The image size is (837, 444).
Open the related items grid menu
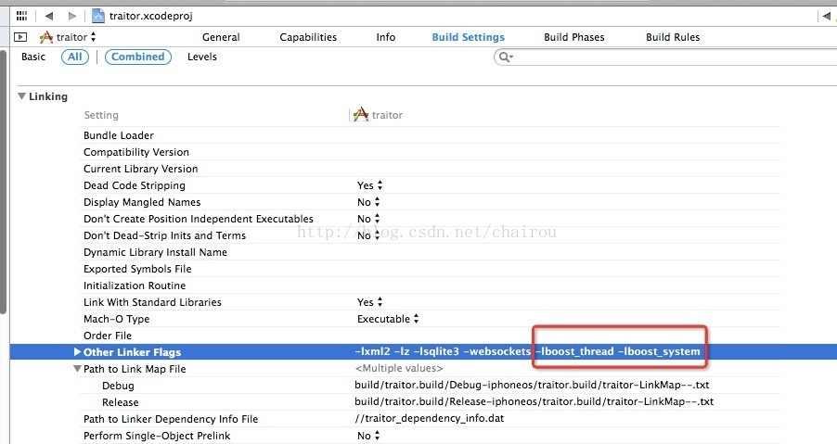(x=21, y=16)
